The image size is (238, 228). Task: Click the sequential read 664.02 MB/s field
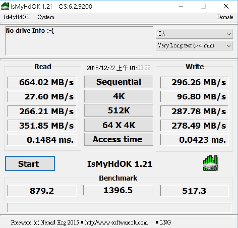tap(42, 82)
